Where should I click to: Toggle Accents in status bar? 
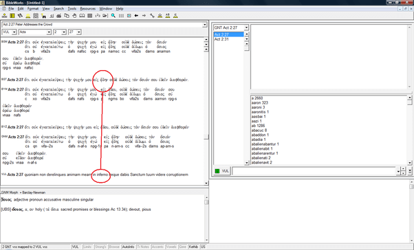click(x=157, y=247)
